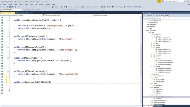
Task: Open the Tools menu
Action: 31,4
